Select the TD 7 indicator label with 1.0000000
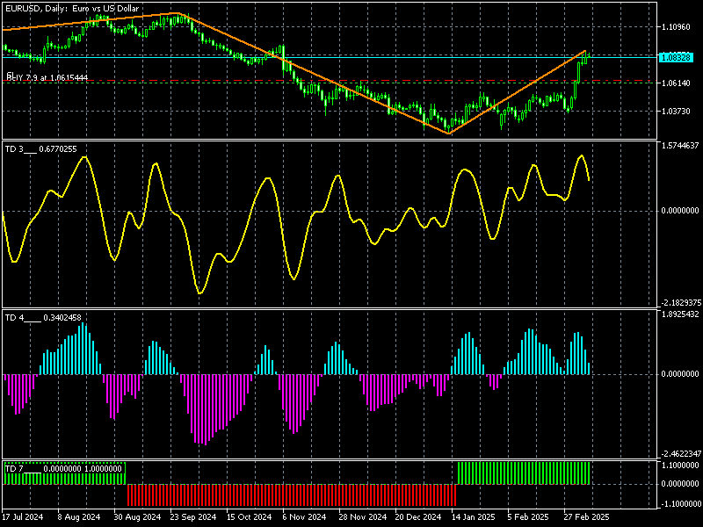The image size is (703, 527). pos(63,469)
